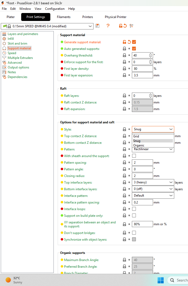
Task: Uncheck Auto generated supports checkbox
Action: coord(134,49)
